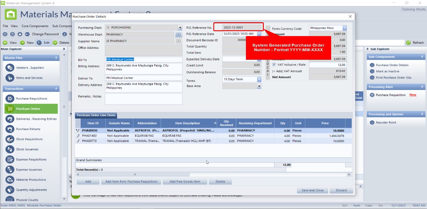Viewport: 427px width, 209px height.
Task: Select the Stock Issuances icon
Action: 10,149
